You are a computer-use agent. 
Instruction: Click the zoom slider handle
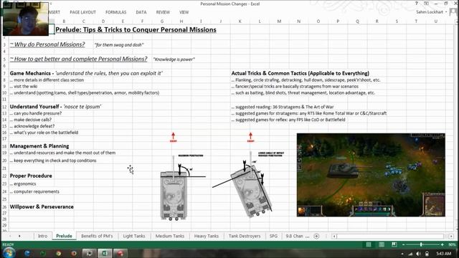[x=421, y=244]
